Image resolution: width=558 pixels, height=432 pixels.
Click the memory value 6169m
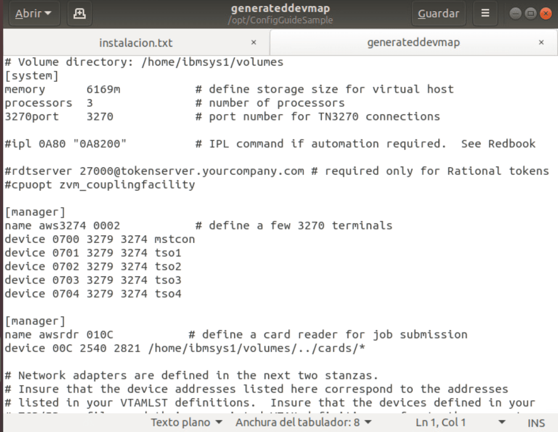coord(103,90)
